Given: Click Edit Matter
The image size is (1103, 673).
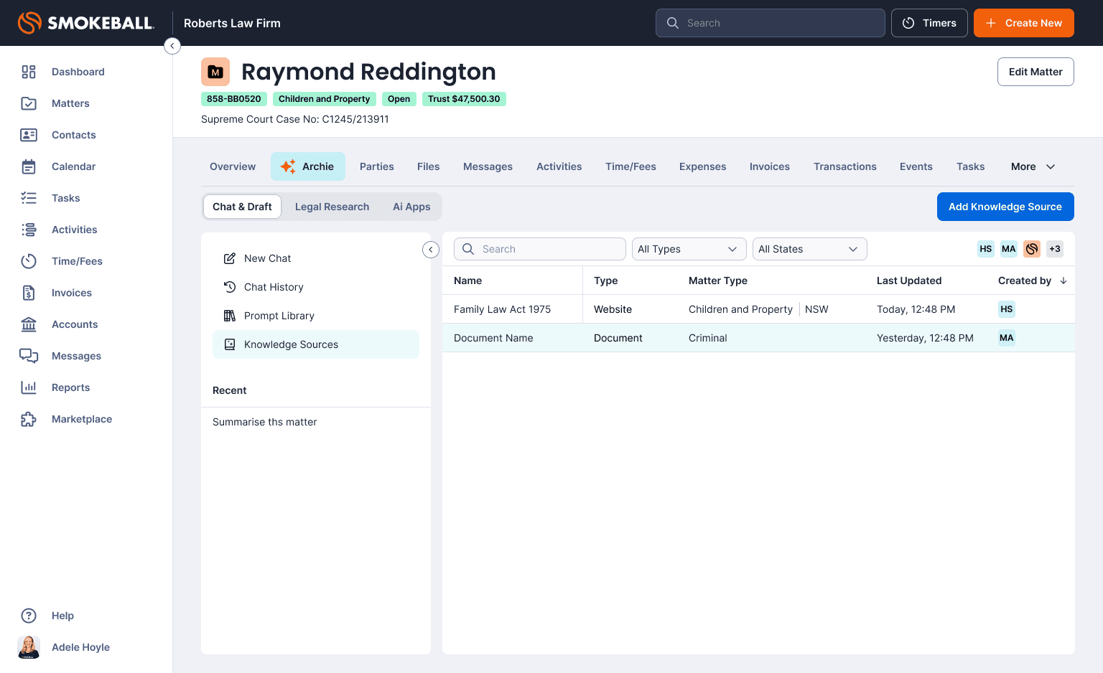Looking at the screenshot, I should (1035, 72).
